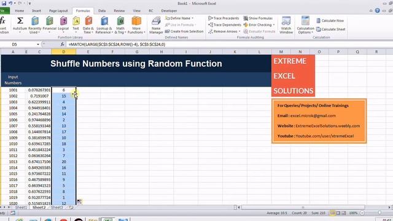393x221 pixels.
Task: Click Evaluate Formula
Action: [259, 31]
